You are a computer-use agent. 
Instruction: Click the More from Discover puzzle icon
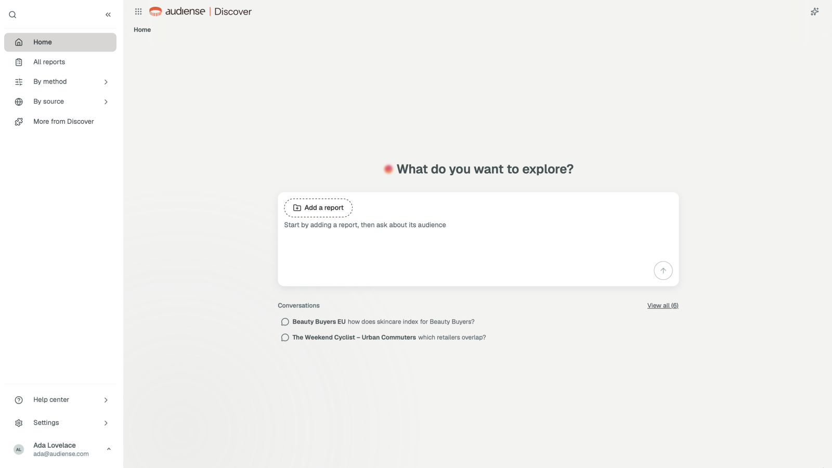(x=19, y=122)
